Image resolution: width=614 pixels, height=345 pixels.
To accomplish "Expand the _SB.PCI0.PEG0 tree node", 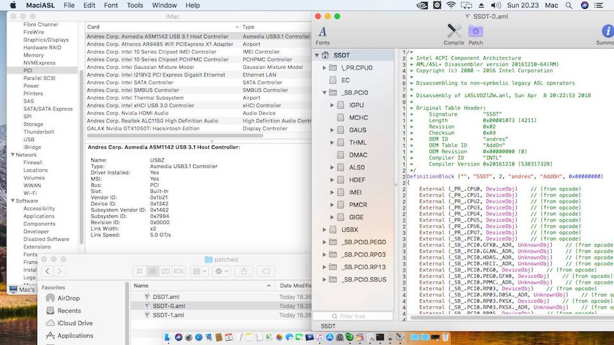I will pyautogui.click(x=325, y=242).
